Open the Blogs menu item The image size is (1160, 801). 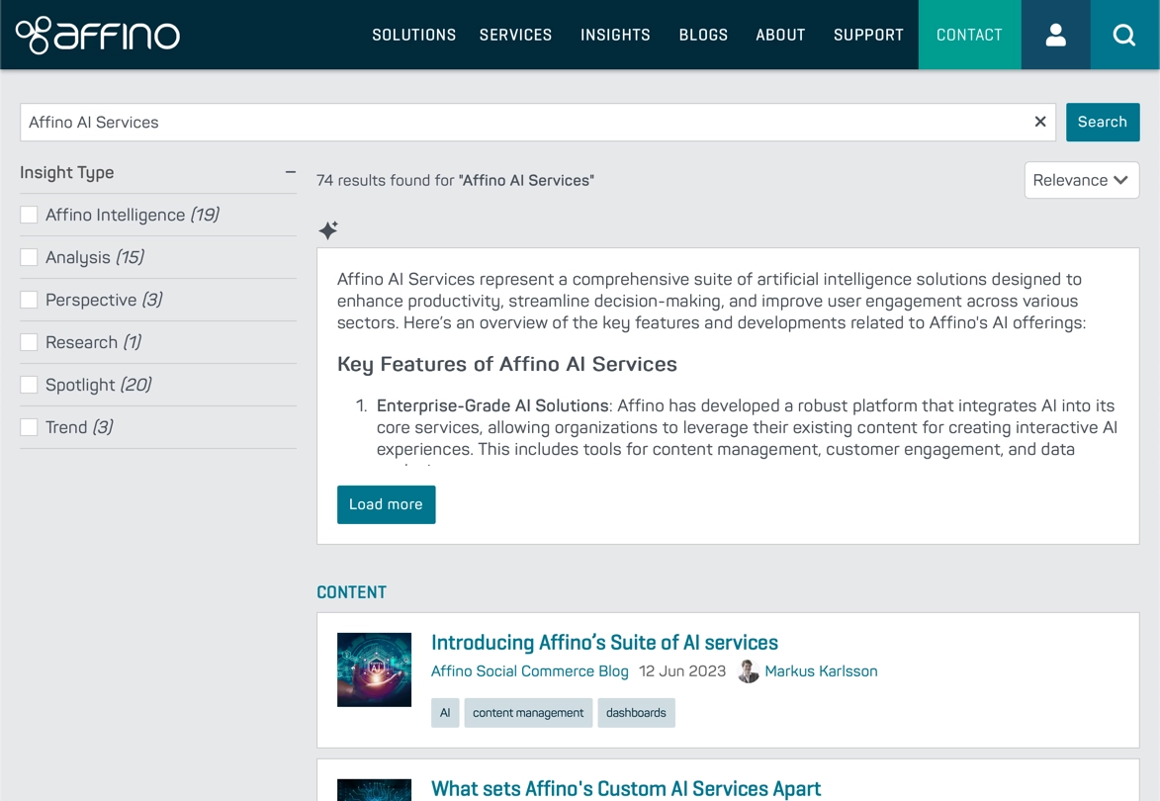703,35
